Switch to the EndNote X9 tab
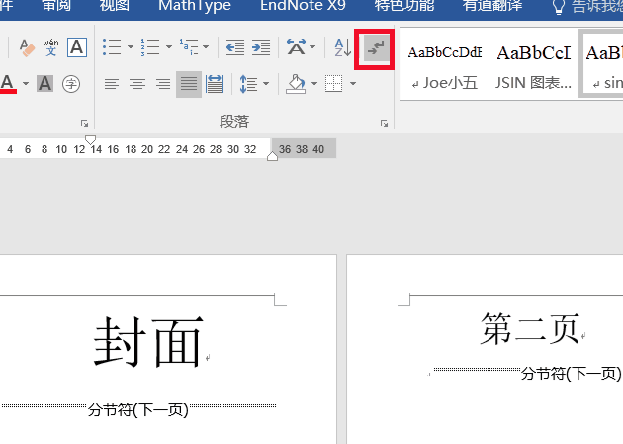 303,6
